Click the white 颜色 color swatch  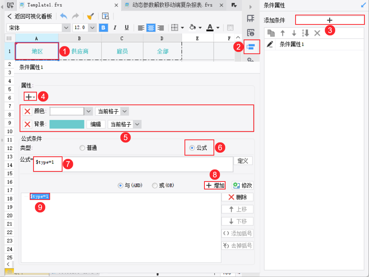[67, 111]
